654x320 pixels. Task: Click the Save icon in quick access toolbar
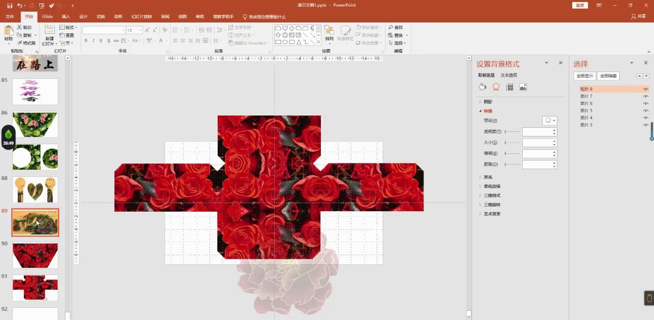click(9, 5)
